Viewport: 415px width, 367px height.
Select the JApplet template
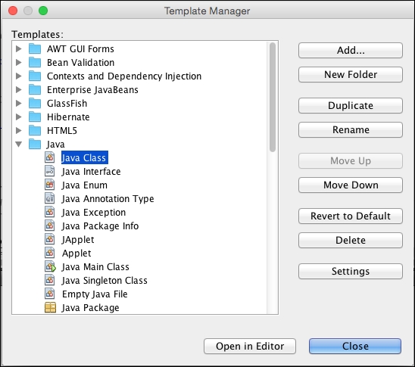[x=78, y=240]
